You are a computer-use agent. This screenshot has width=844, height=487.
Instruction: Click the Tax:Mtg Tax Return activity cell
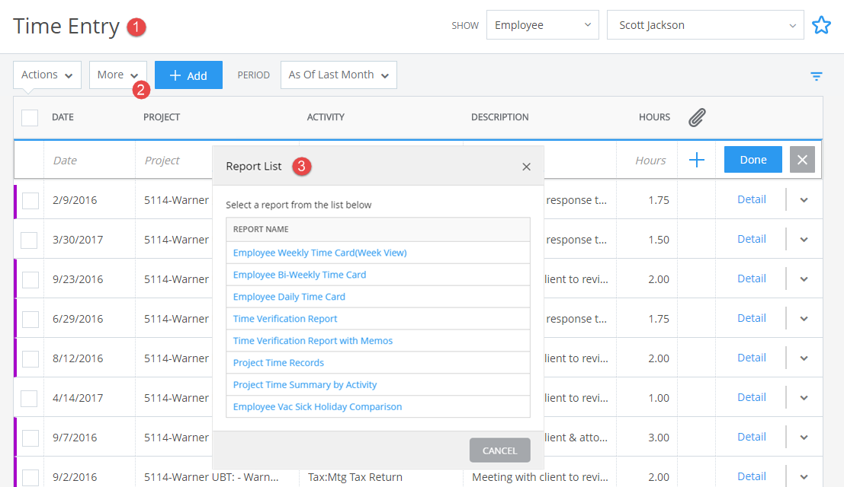[355, 477]
